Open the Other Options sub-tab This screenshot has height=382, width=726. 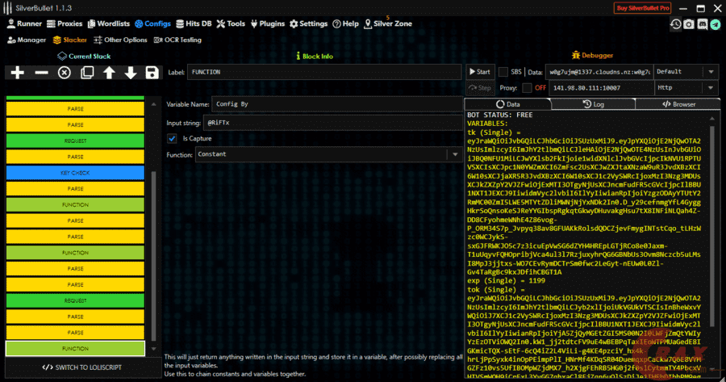click(x=120, y=40)
